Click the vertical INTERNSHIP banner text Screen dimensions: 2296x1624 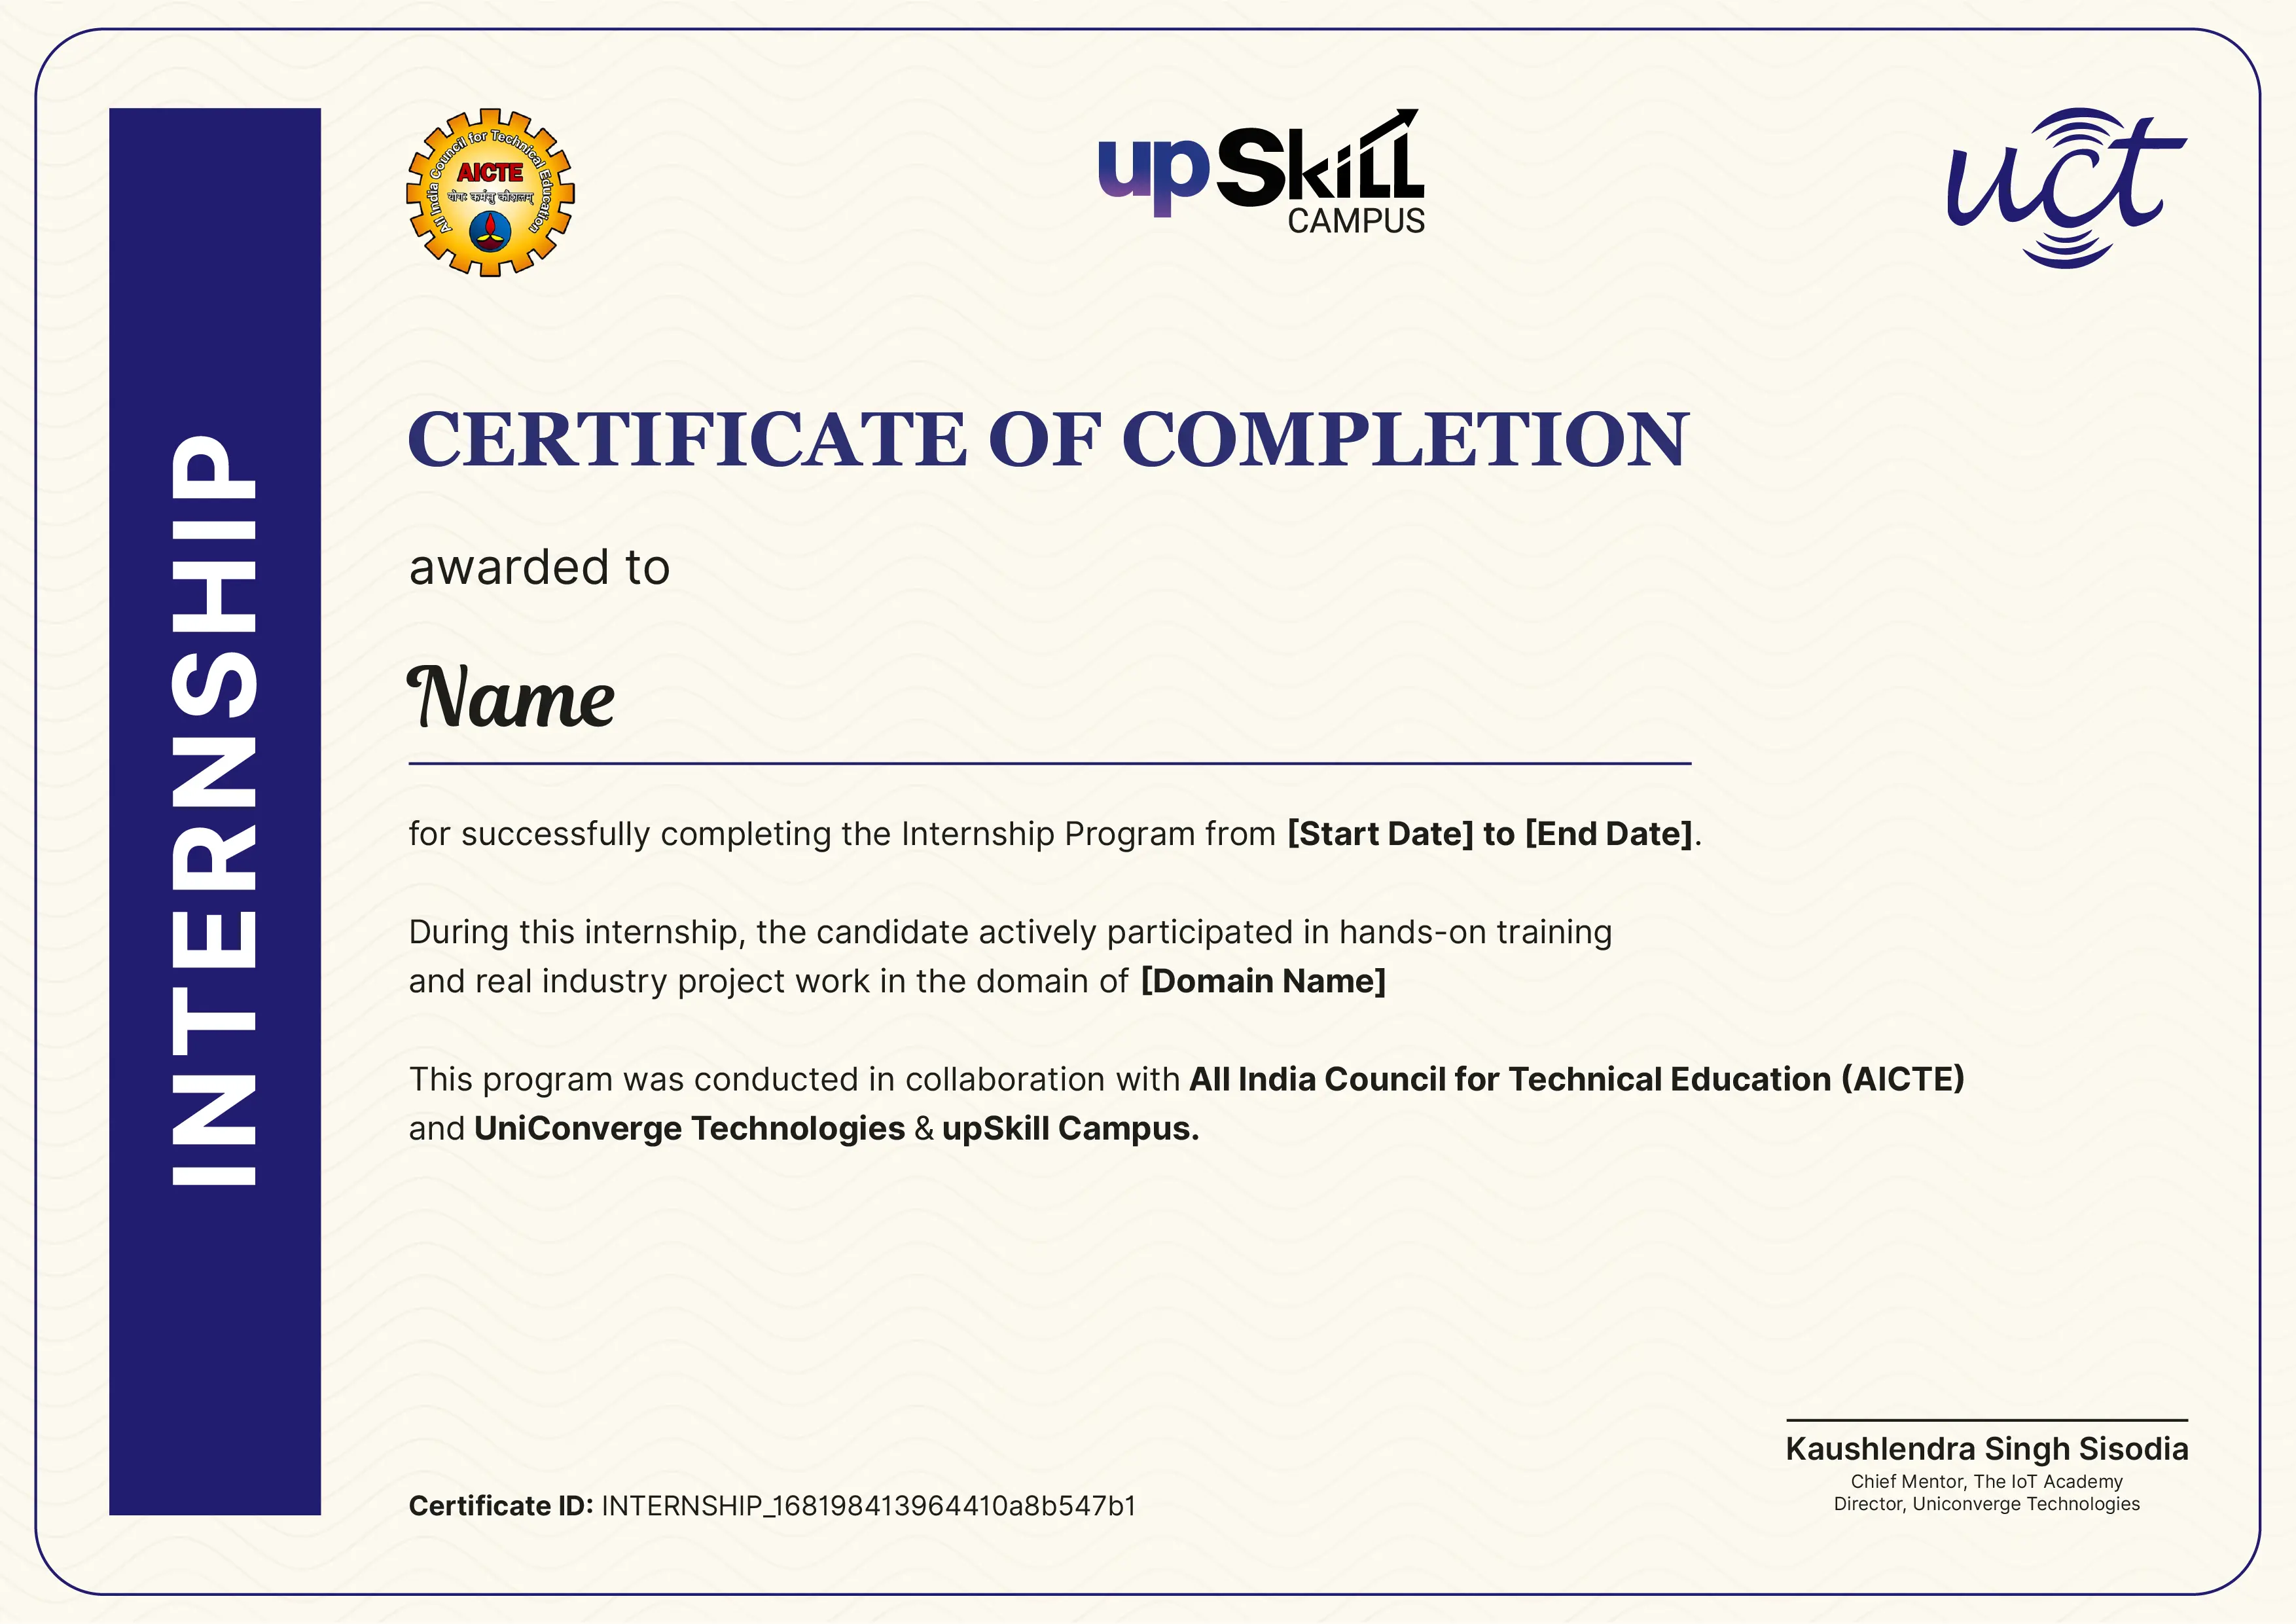(214, 810)
